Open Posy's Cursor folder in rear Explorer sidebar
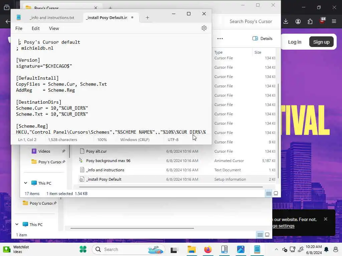The image size is (342, 256). pyautogui.click(x=41, y=203)
